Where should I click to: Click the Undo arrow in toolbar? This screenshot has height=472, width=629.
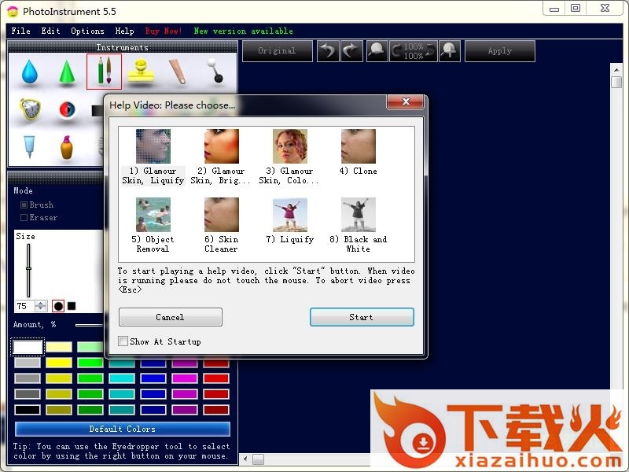click(x=328, y=51)
